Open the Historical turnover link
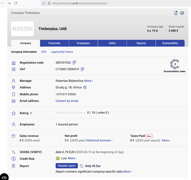 point(99,140)
